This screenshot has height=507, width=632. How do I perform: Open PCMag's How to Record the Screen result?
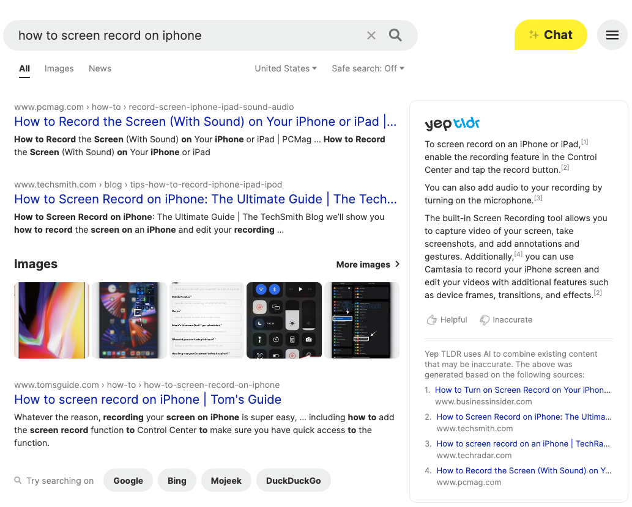click(205, 122)
